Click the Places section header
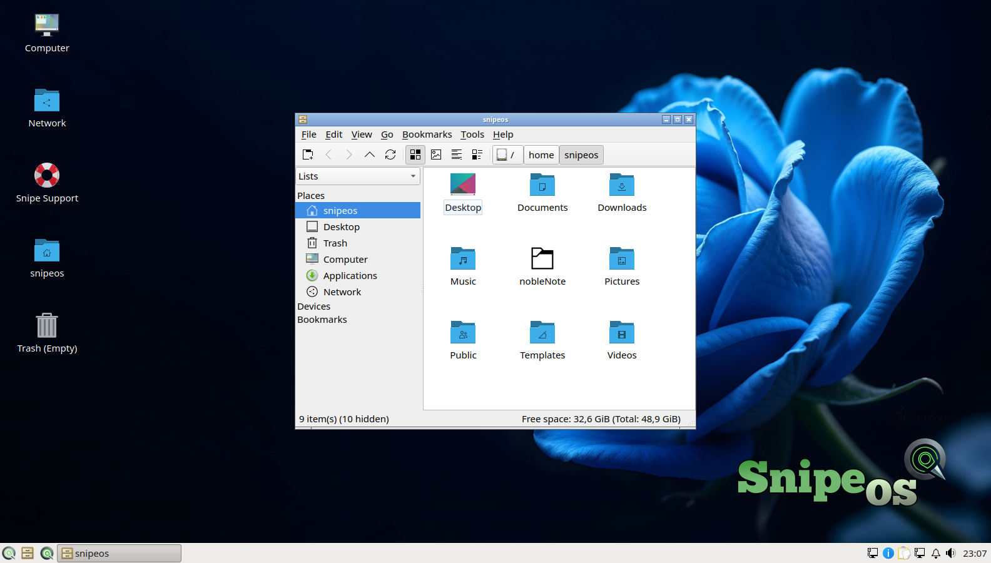991x563 pixels. [x=311, y=196]
